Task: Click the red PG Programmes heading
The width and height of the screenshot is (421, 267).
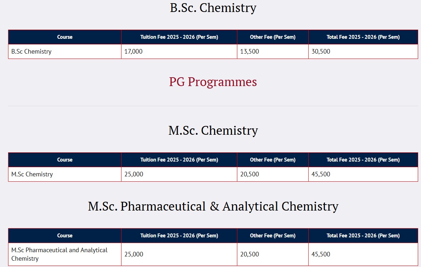Action: click(213, 82)
